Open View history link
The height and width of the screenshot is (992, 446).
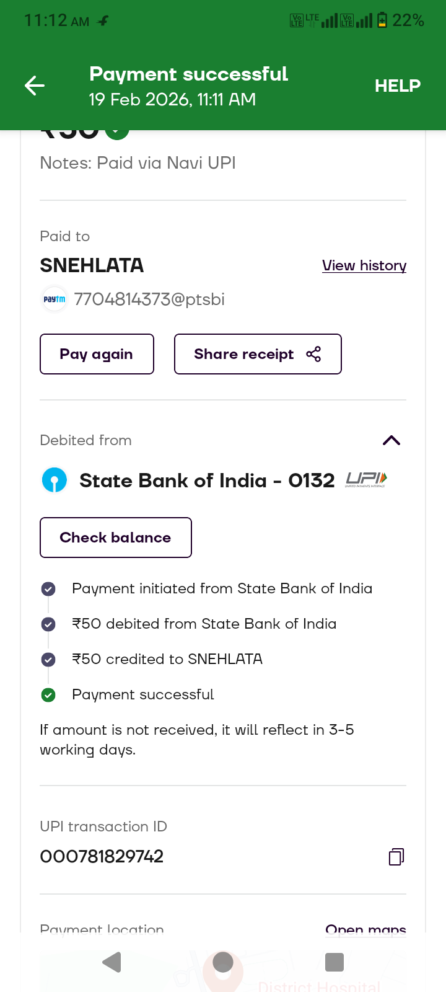click(364, 265)
